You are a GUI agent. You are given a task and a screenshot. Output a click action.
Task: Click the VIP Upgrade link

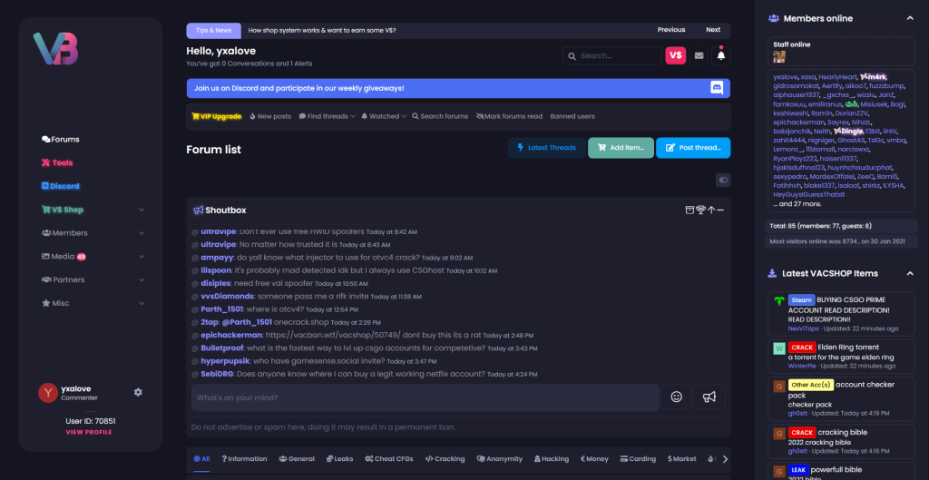[217, 116]
